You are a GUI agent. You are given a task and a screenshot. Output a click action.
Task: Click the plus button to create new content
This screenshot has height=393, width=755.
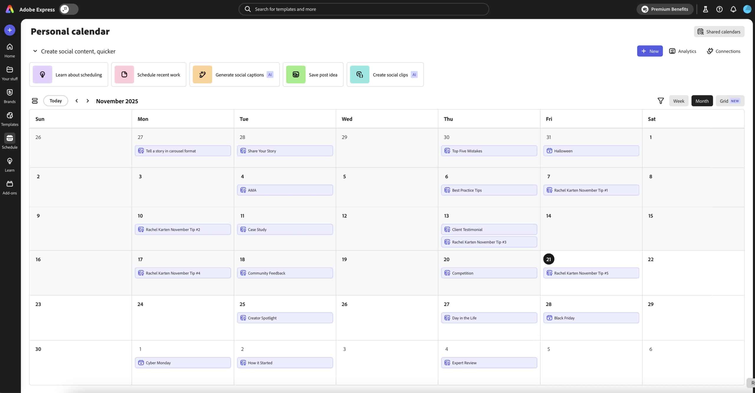[9, 30]
